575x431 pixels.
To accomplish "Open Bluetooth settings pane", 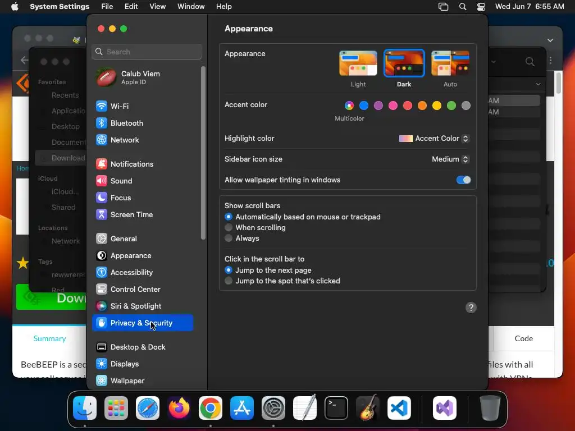I will pyautogui.click(x=142, y=123).
